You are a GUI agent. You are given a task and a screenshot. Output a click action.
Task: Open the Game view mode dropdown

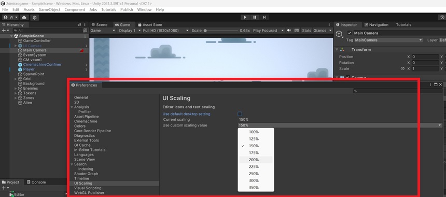[x=103, y=31]
